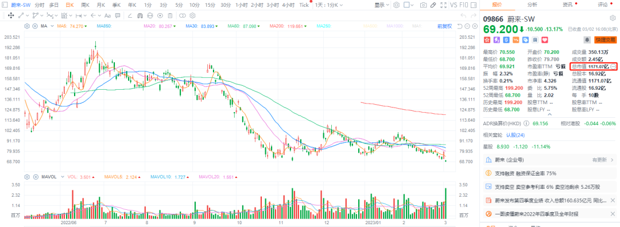Image resolution: width=620 pixels, height=227 pixels.
Task: Click the Hong Kong market flag badge
Action: pyautogui.click(x=487, y=40)
